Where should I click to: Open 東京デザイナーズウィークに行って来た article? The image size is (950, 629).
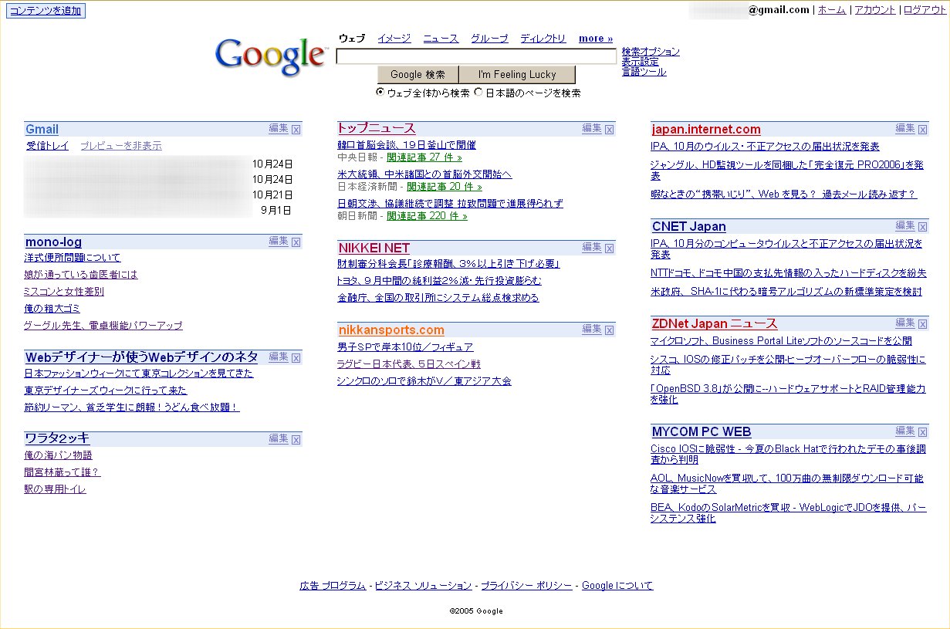pyautogui.click(x=106, y=391)
